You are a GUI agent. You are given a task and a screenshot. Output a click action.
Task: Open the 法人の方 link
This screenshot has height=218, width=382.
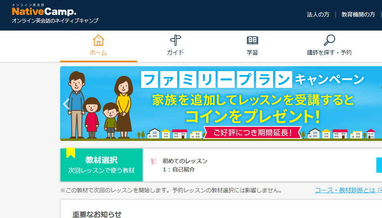[x=318, y=14]
